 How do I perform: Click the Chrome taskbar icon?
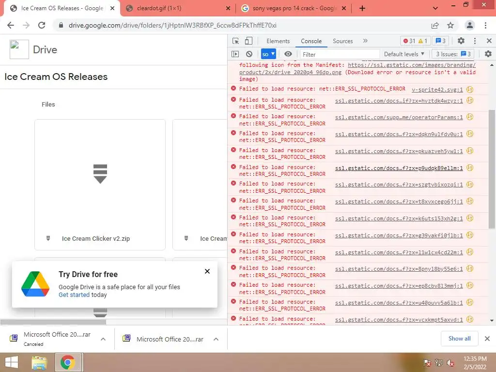[68, 362]
